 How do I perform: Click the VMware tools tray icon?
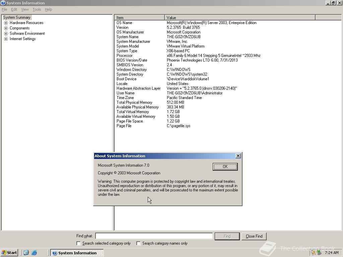click(x=319, y=253)
